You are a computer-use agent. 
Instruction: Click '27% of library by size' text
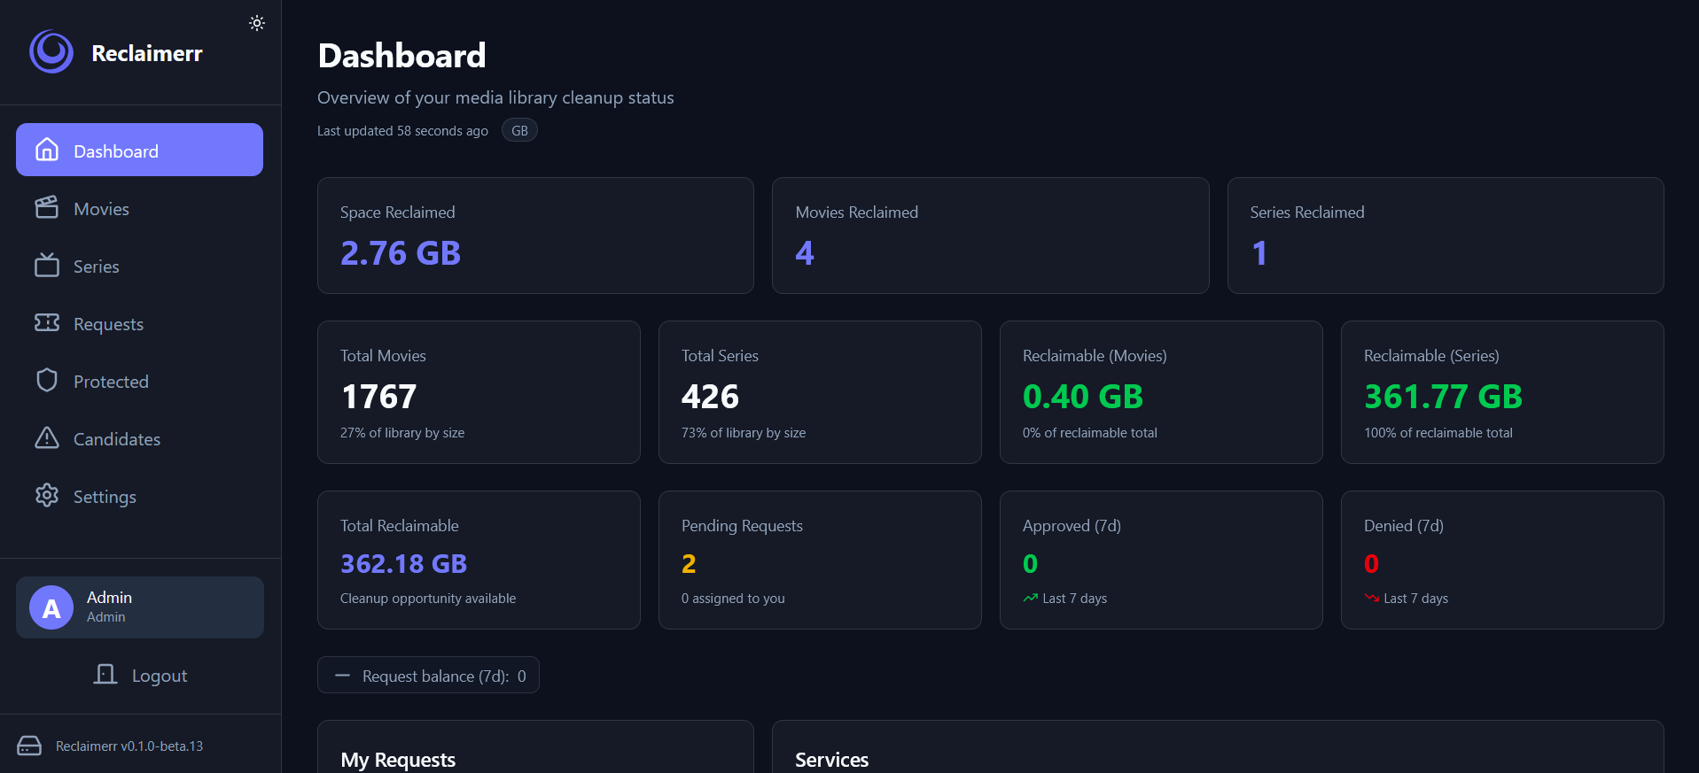point(402,433)
